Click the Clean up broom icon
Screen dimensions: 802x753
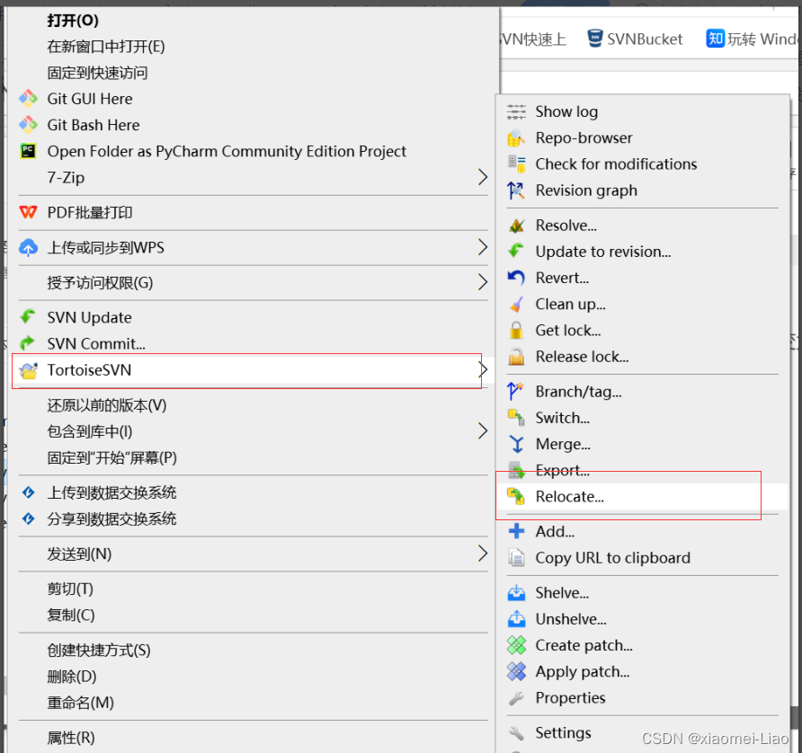[516, 304]
